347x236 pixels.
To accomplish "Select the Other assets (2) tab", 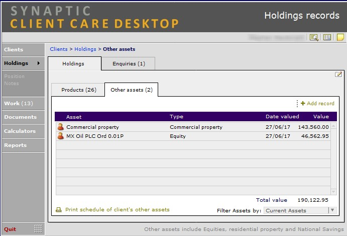I will click(x=132, y=90).
